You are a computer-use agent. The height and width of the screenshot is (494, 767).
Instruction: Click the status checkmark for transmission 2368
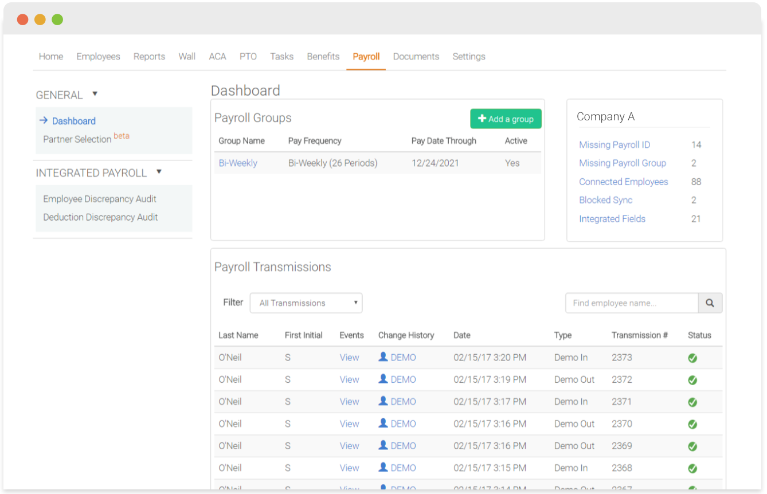coord(692,468)
